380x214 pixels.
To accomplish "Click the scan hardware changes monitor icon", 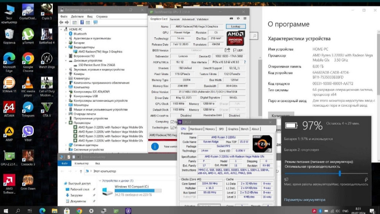I will (x=95, y=22).
